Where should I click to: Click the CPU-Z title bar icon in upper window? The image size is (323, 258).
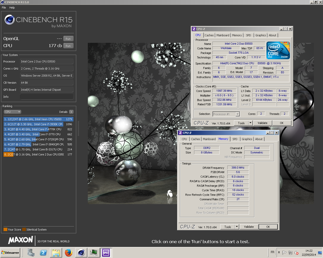194,29
